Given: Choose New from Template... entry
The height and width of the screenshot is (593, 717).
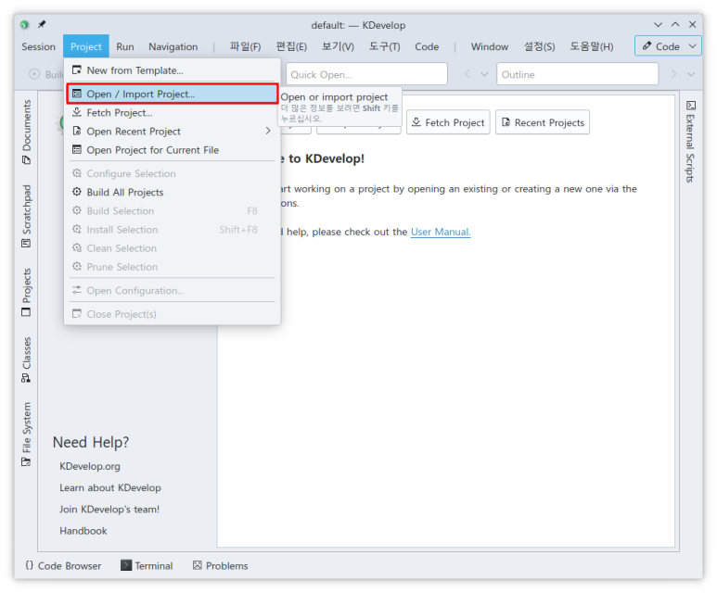Looking at the screenshot, I should click(x=173, y=69).
